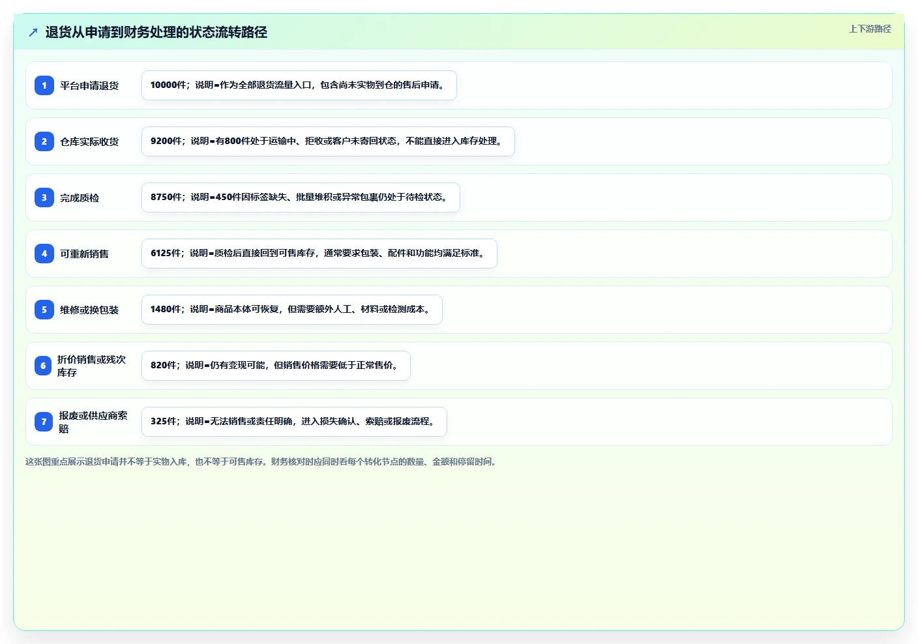
Task: Select the step 2 number badge
Action: pyautogui.click(x=44, y=141)
